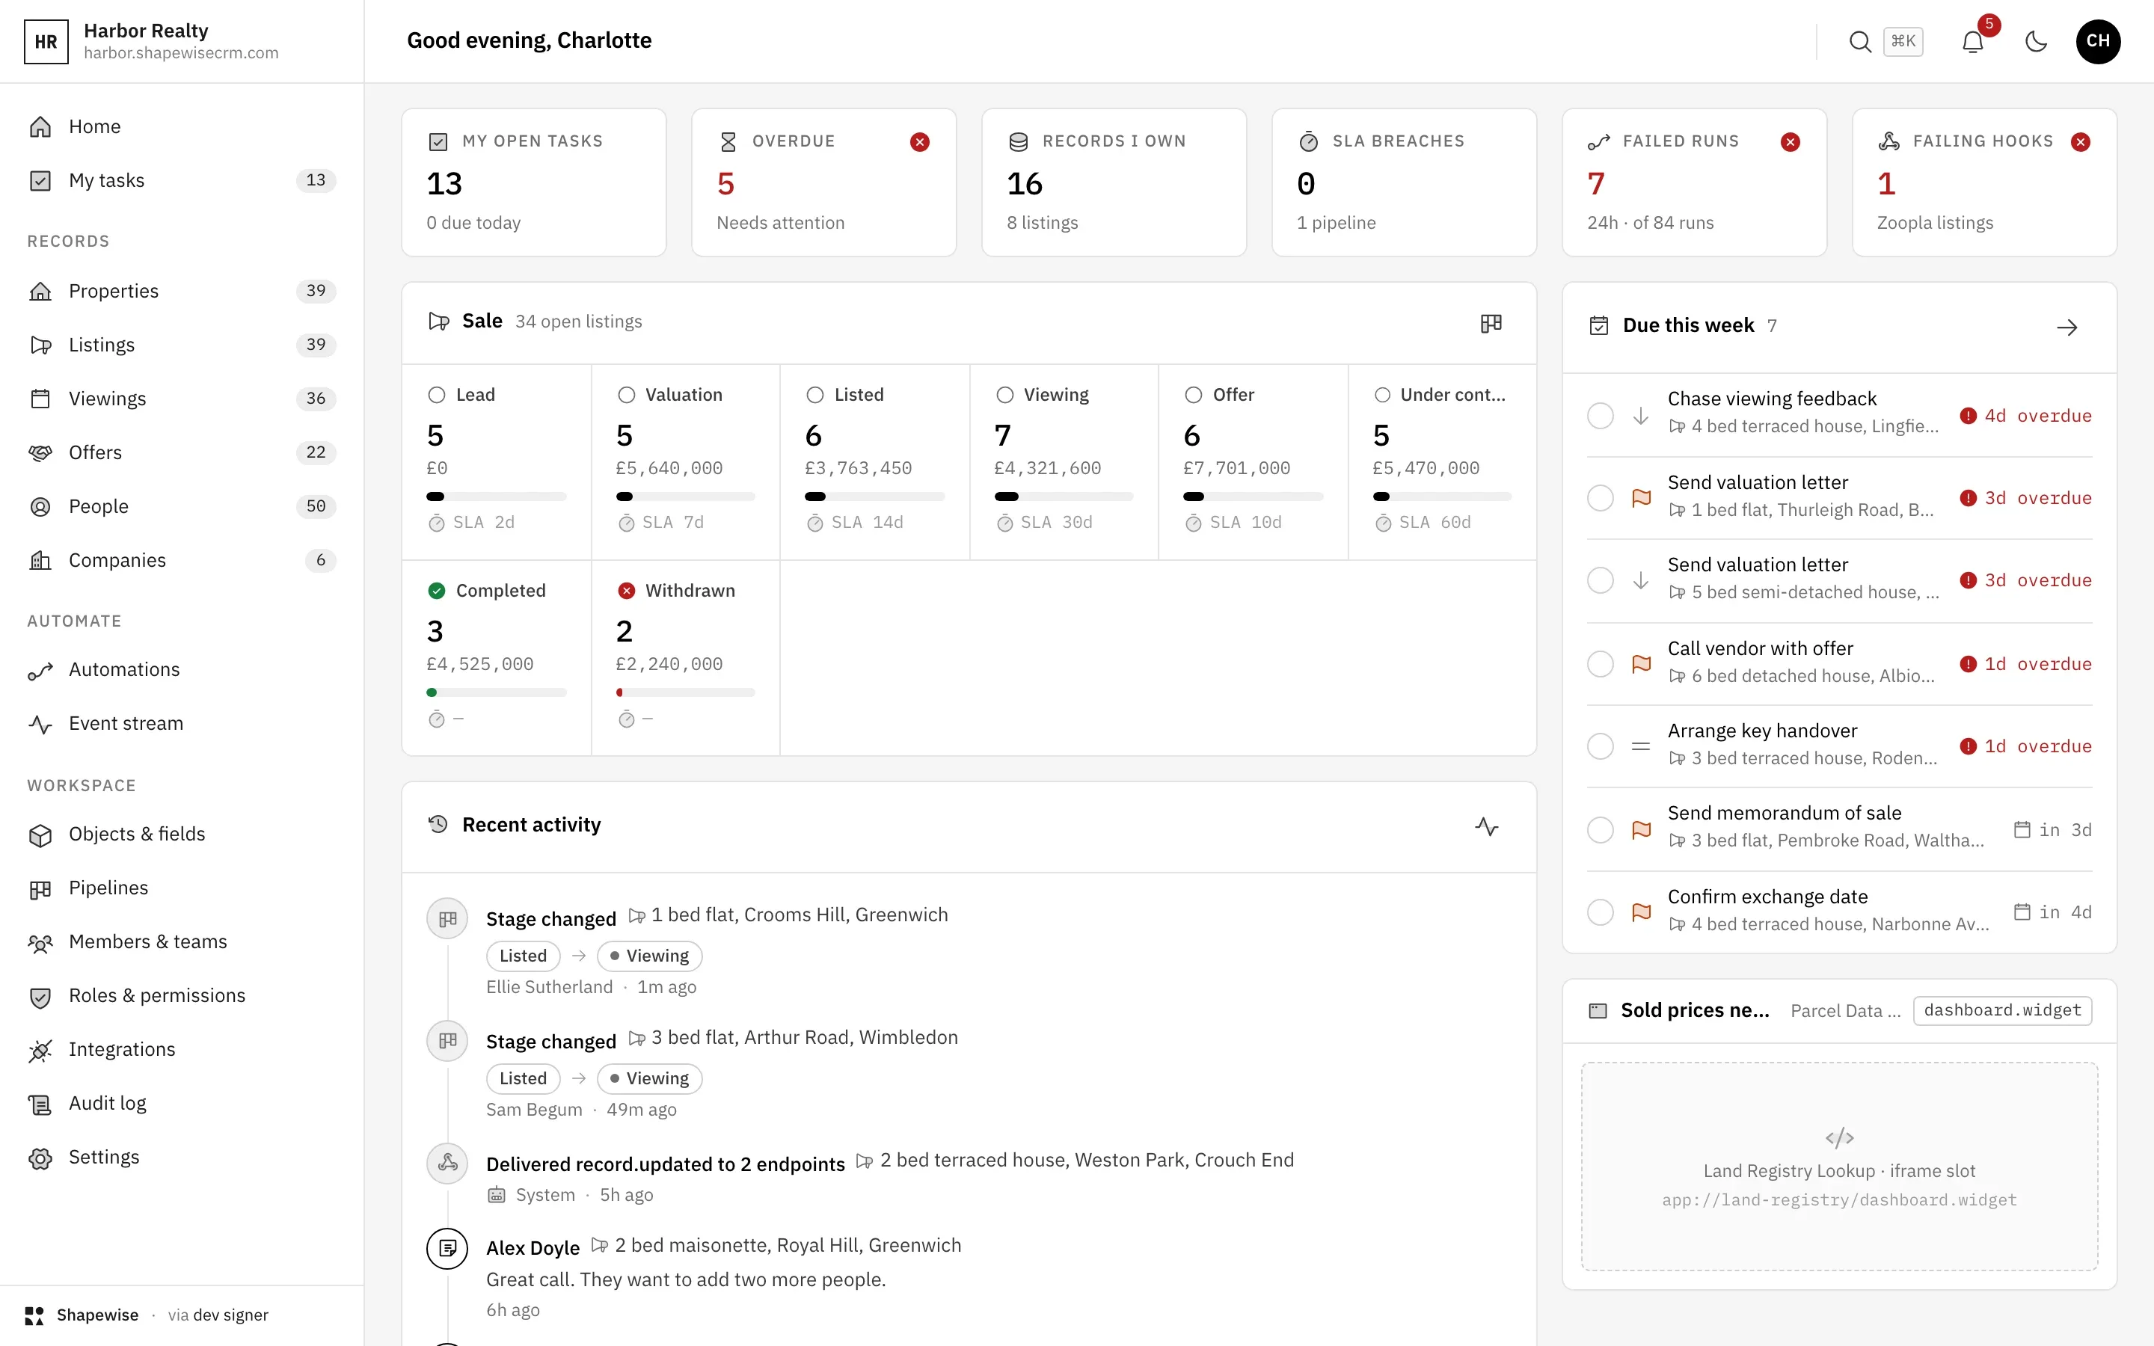Click the ⌘K shortcut button
This screenshot has height=1346, width=2154.
pos(1903,41)
